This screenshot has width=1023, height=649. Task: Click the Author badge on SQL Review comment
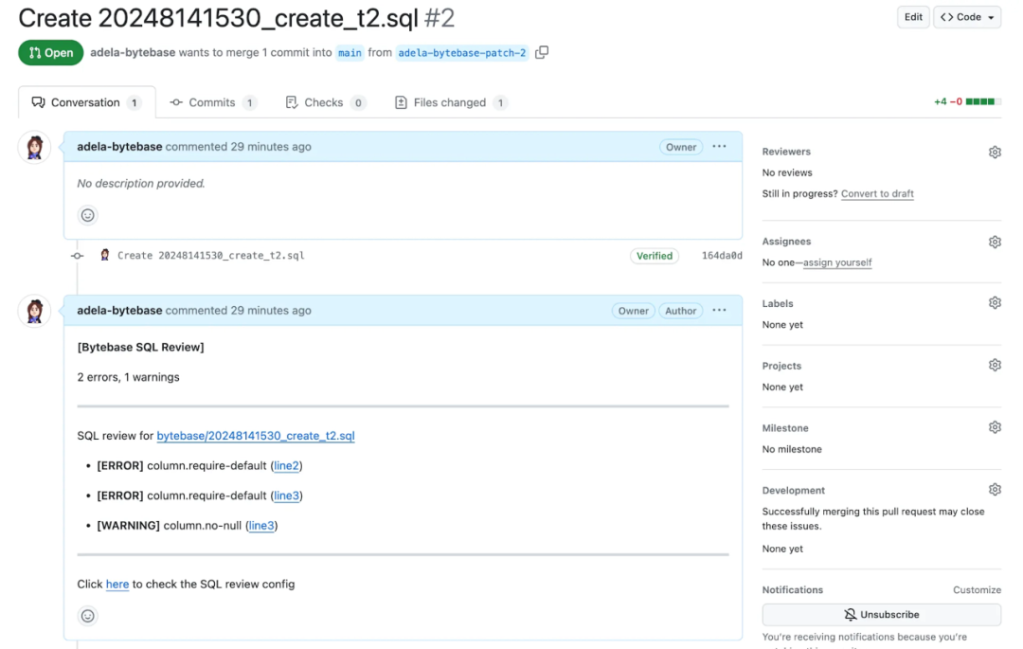(680, 311)
